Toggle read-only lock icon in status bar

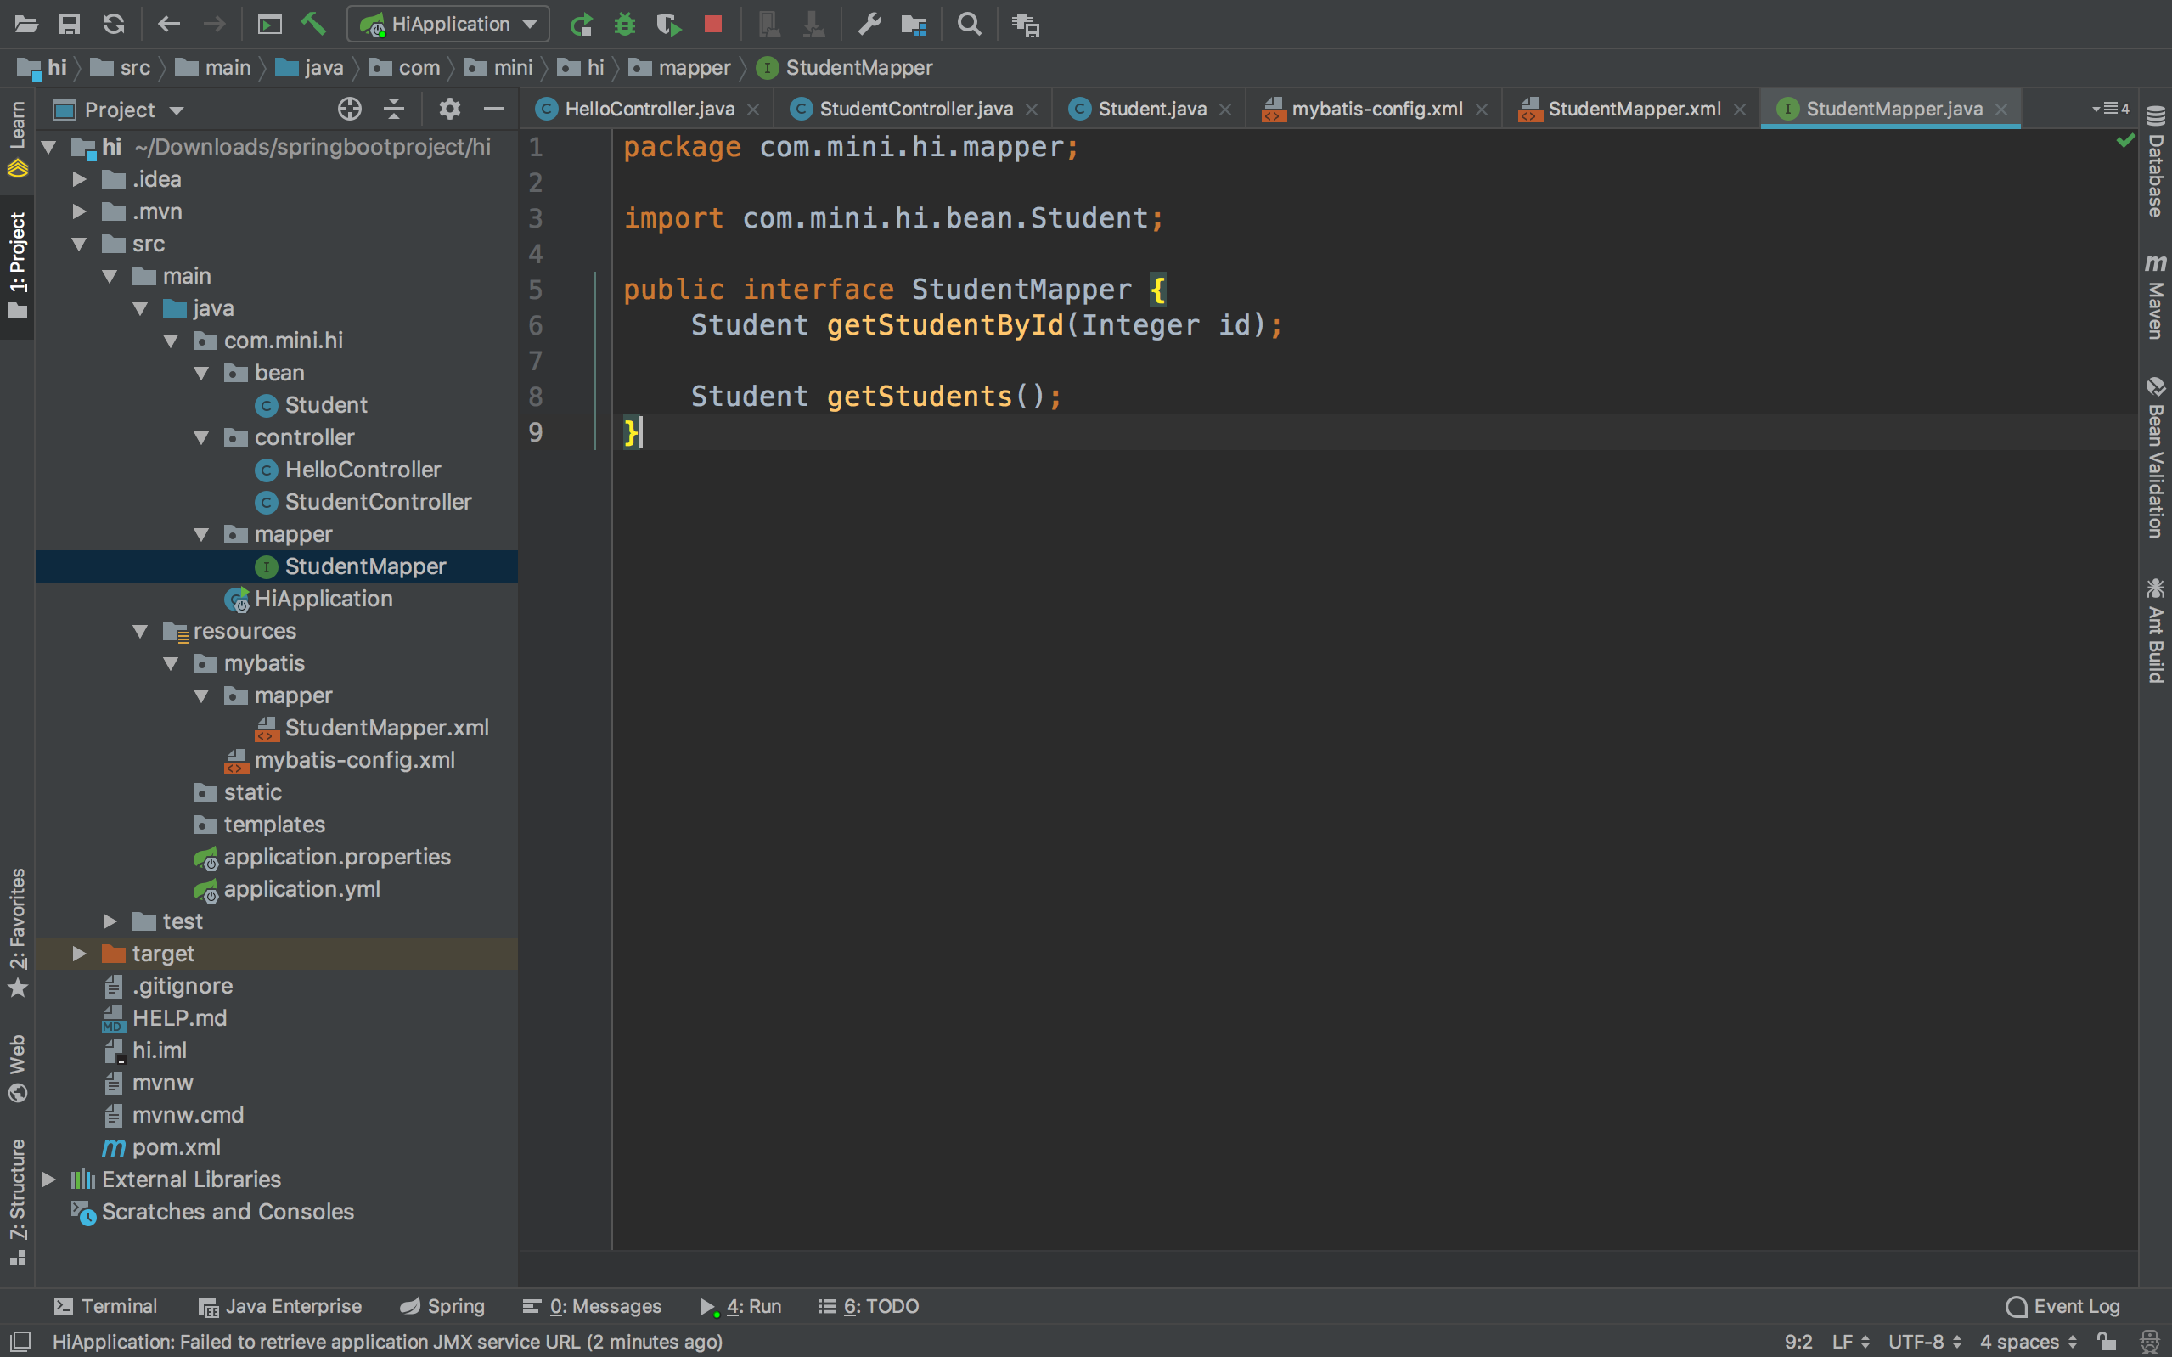(2107, 1341)
